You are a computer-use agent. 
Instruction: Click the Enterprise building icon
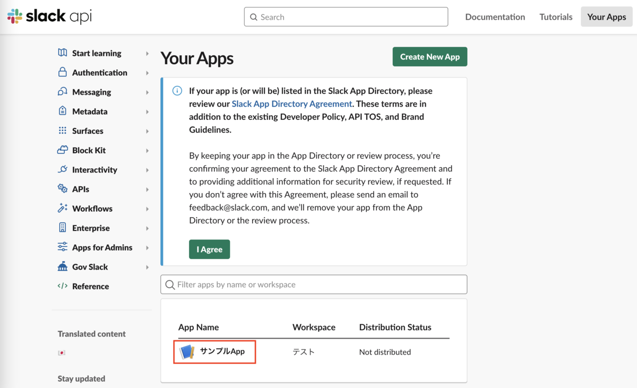63,228
